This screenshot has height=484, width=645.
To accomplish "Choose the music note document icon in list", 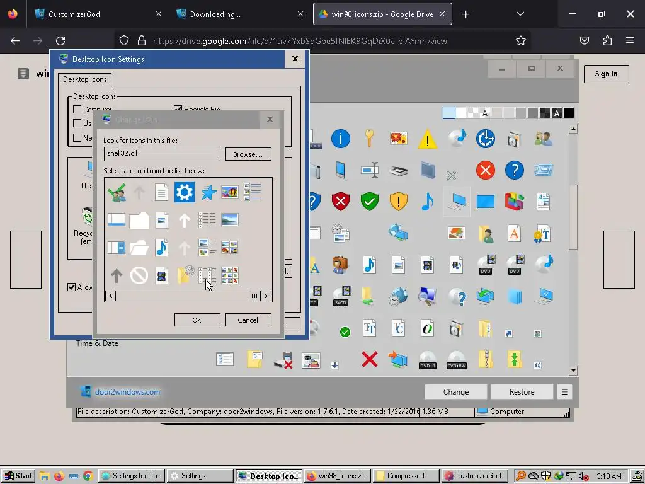I will pyautogui.click(x=162, y=247).
